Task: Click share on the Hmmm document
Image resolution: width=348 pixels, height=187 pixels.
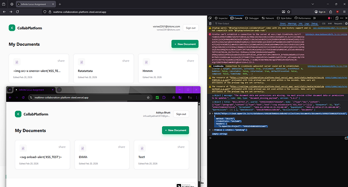Action: click(190, 61)
